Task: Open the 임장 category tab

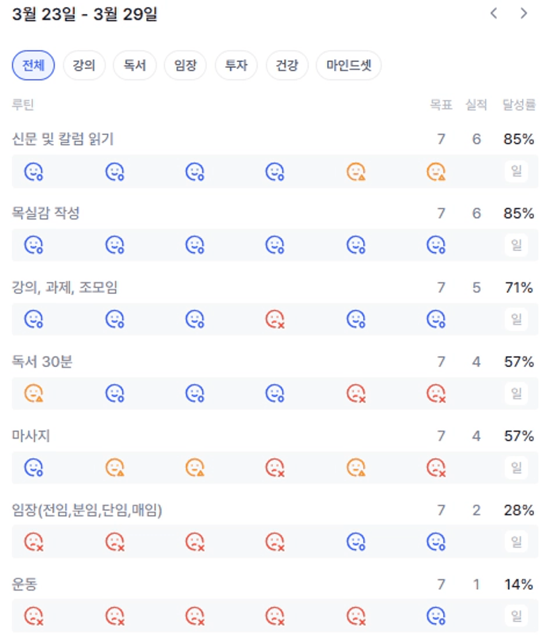Action: [185, 65]
